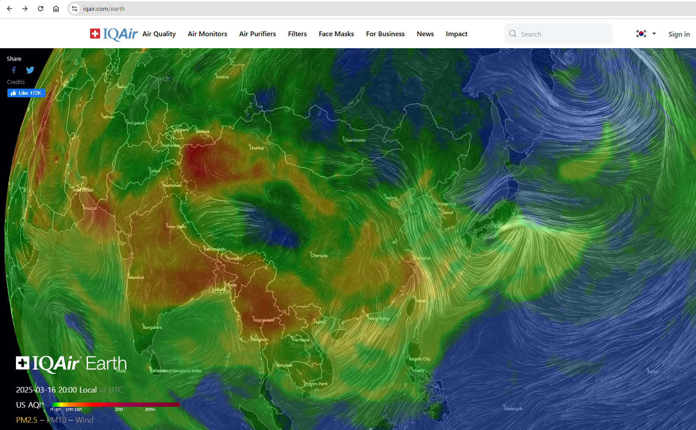Select Baguio City on the map
Image resolution: width=696 pixels, height=430 pixels.
click(419, 359)
